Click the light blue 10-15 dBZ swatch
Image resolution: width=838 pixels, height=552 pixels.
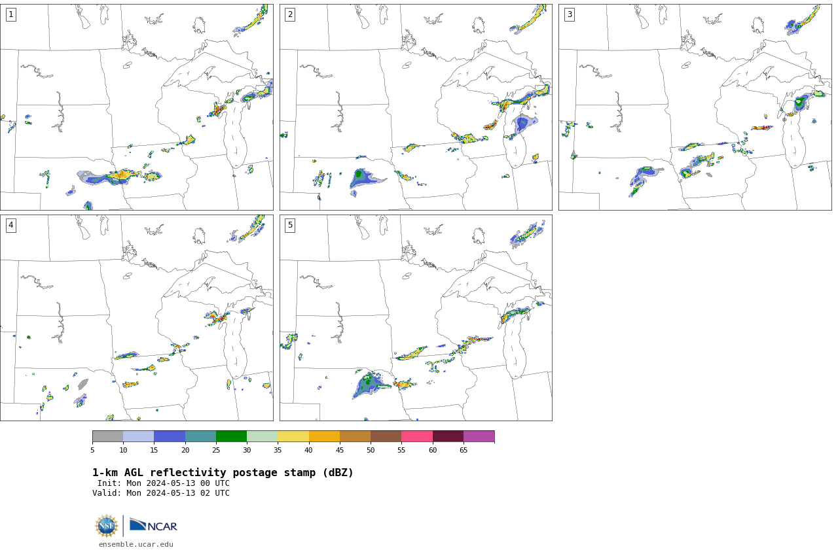(138, 436)
